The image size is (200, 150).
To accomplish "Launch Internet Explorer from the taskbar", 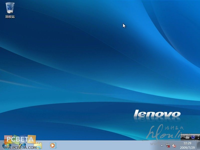I will (23, 145).
